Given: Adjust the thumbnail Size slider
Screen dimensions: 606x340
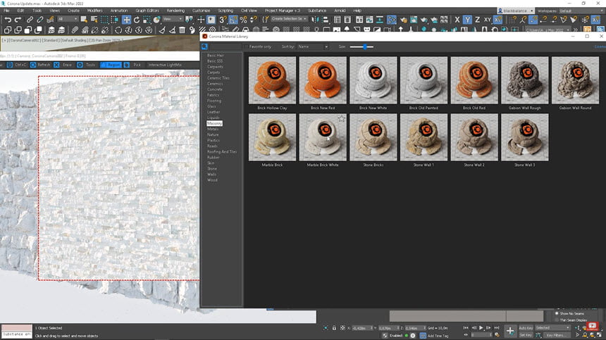Looking at the screenshot, I should (x=361, y=46).
